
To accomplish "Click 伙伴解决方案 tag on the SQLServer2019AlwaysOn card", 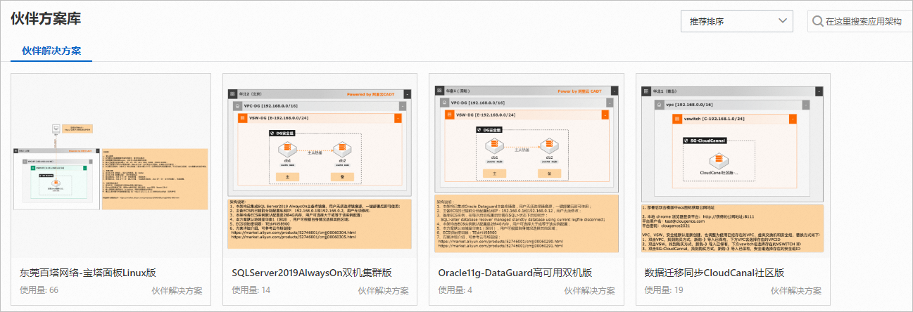I will (383, 290).
